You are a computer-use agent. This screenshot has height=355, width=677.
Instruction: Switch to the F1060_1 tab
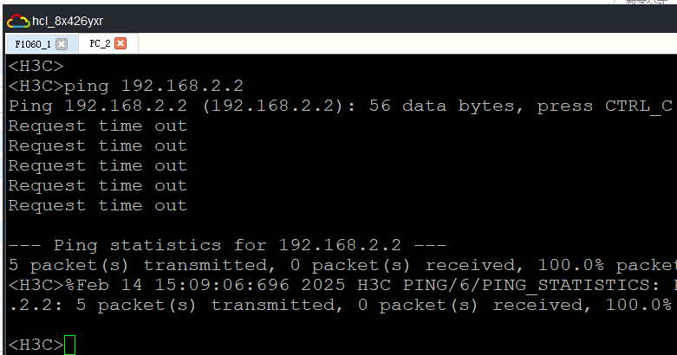coord(33,44)
